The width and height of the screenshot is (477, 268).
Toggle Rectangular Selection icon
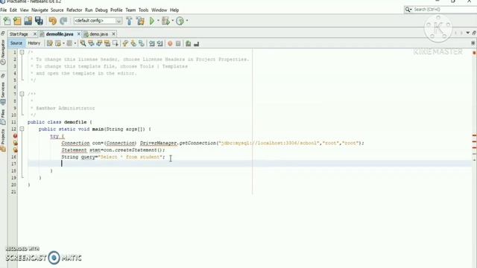pos(116,44)
